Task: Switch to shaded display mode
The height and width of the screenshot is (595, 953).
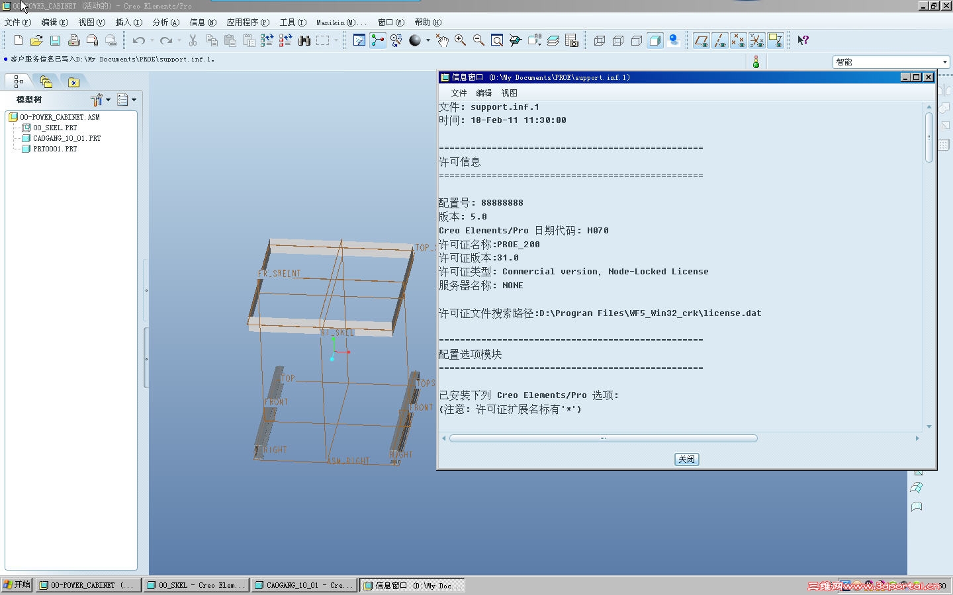Action: pos(655,40)
